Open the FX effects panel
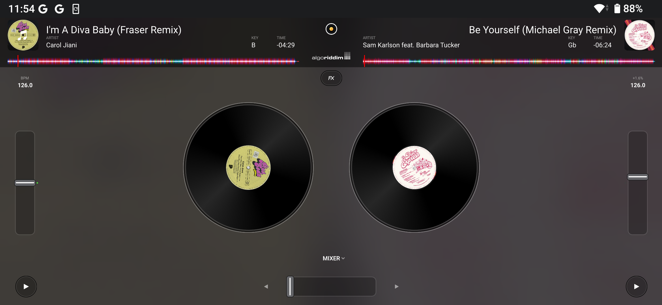The width and height of the screenshot is (662, 305). (x=331, y=78)
